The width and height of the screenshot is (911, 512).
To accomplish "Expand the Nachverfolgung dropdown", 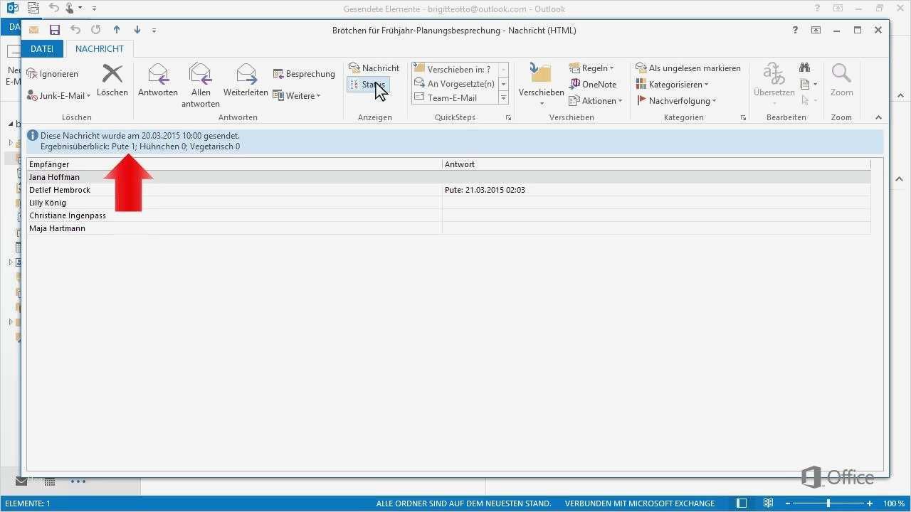I will tap(676, 100).
